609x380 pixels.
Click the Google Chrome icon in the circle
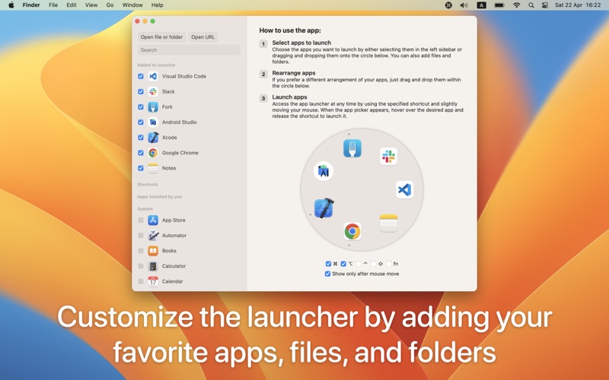coord(352,231)
